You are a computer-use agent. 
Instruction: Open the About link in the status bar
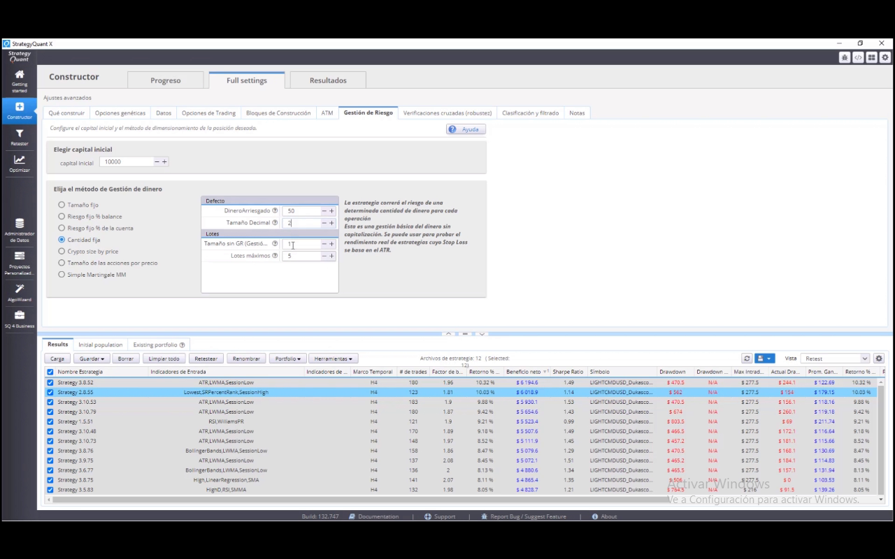(x=605, y=516)
